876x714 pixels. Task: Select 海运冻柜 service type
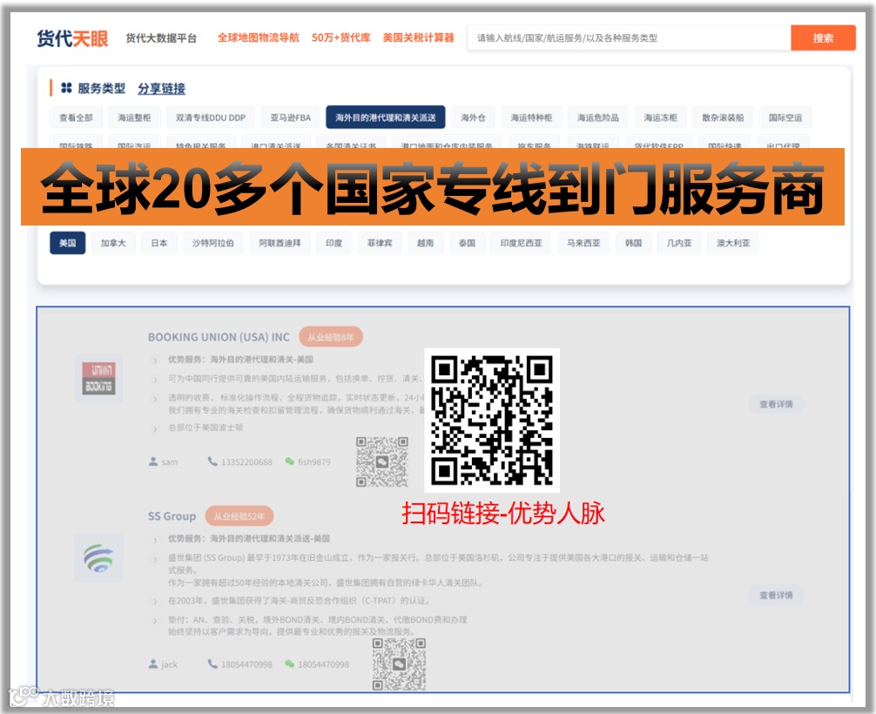[660, 118]
